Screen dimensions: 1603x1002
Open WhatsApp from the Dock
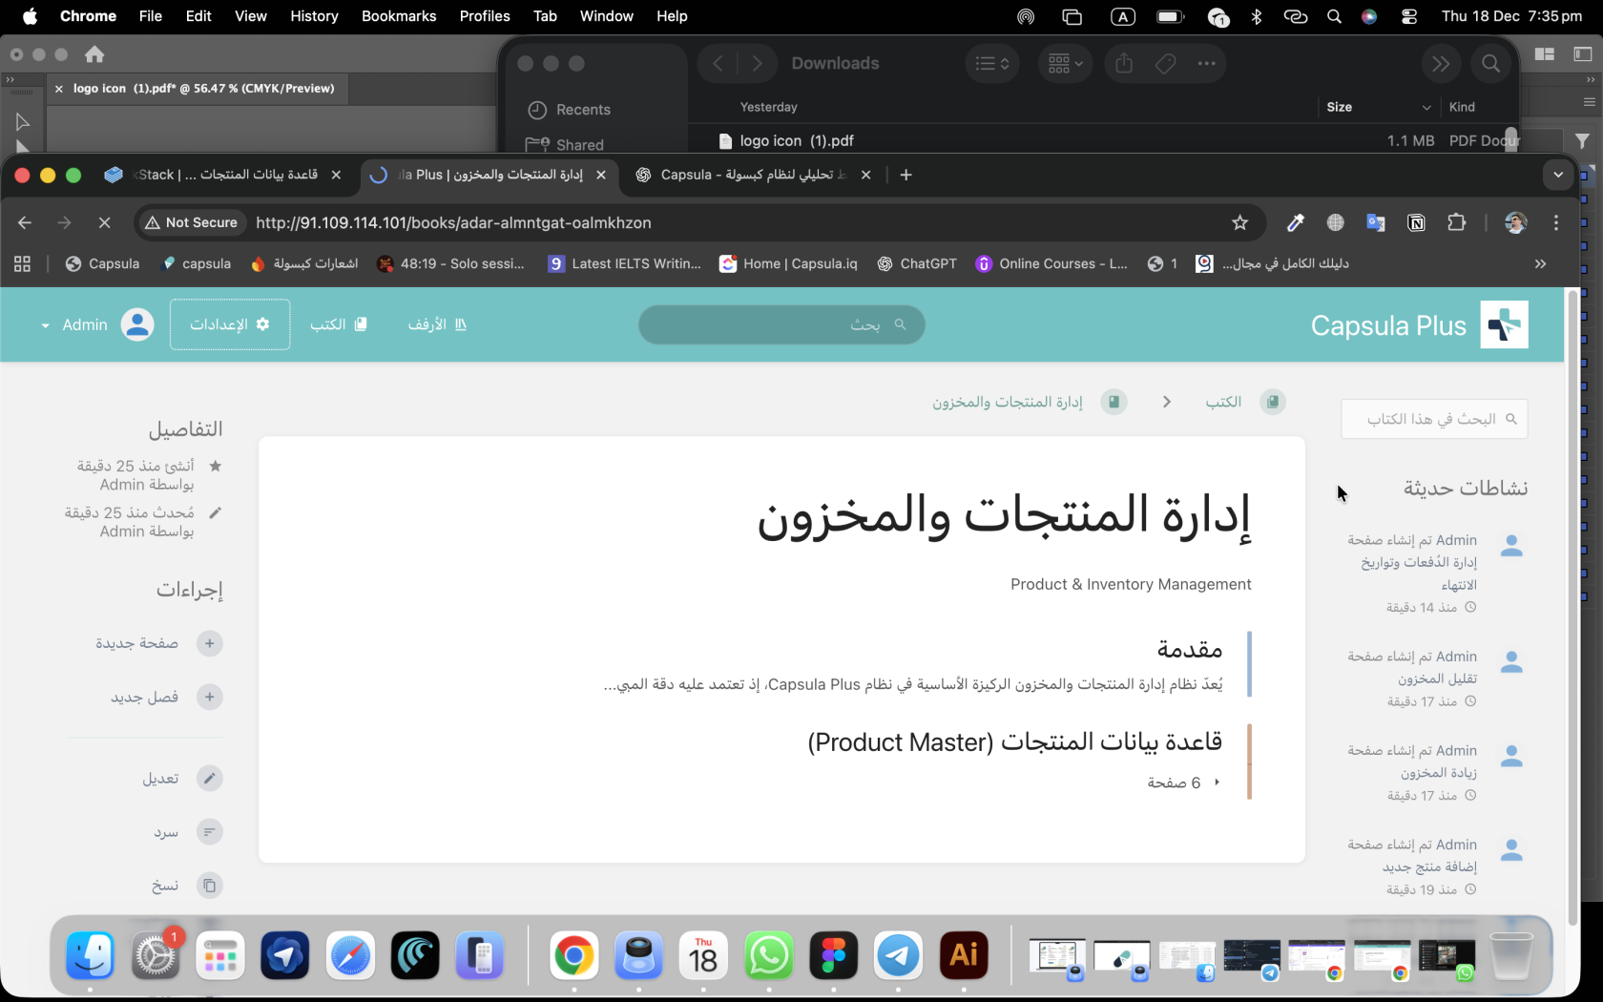click(x=769, y=955)
